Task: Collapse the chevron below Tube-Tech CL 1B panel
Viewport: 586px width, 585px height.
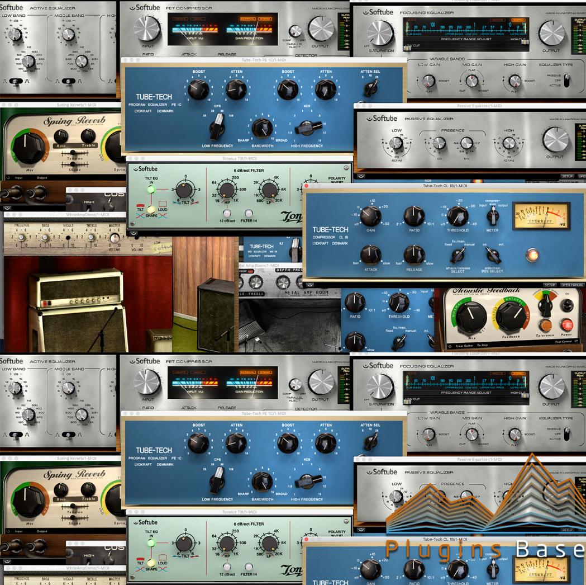Action: pyautogui.click(x=309, y=285)
